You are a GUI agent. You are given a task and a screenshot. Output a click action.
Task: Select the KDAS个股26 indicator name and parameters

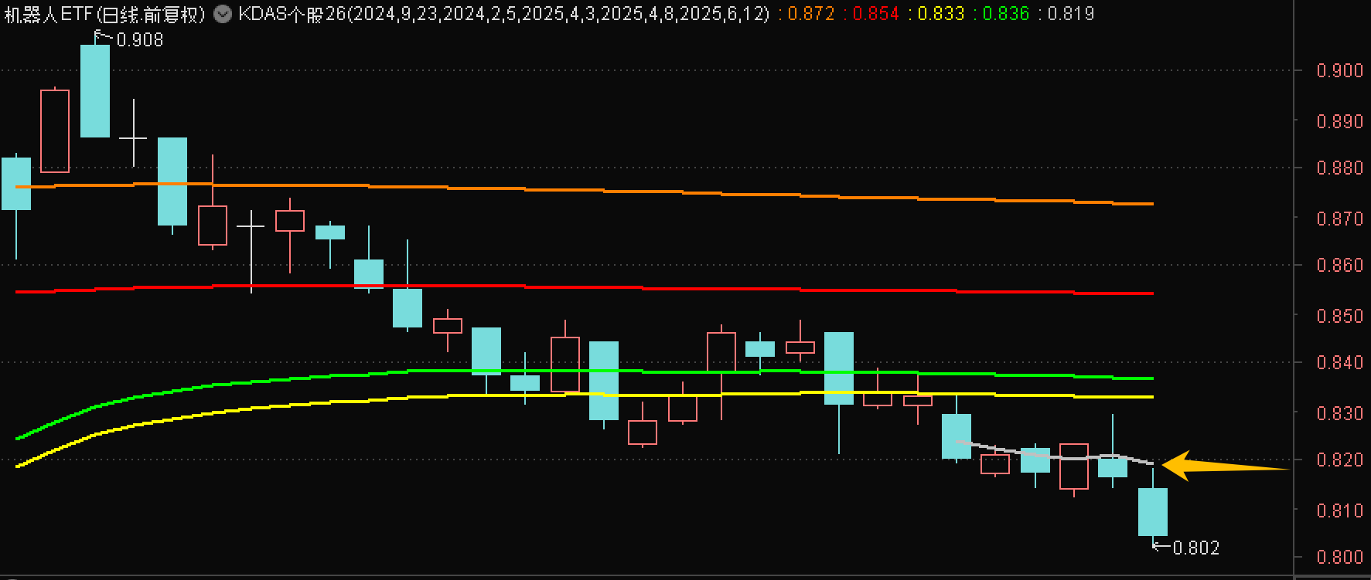point(504,14)
